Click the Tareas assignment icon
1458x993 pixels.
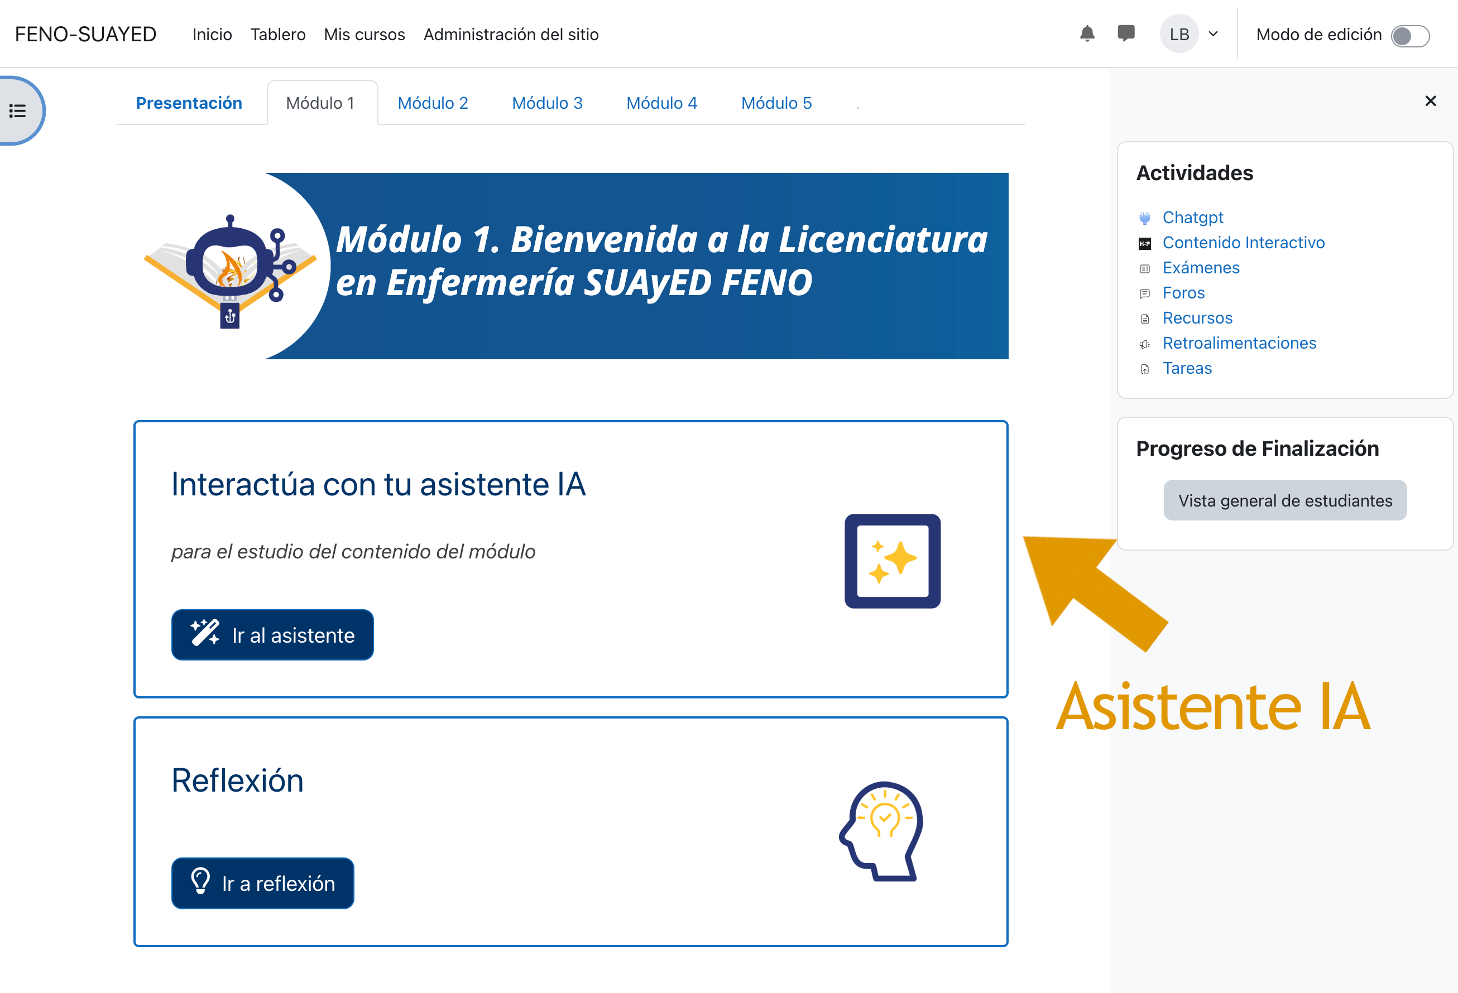(1144, 369)
